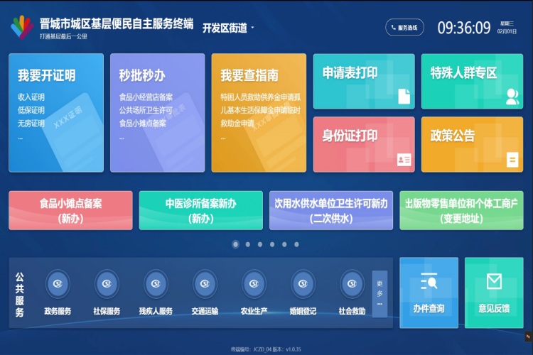Open the 交通运输 service icon
This screenshot has height=355, width=533.
[x=205, y=285]
